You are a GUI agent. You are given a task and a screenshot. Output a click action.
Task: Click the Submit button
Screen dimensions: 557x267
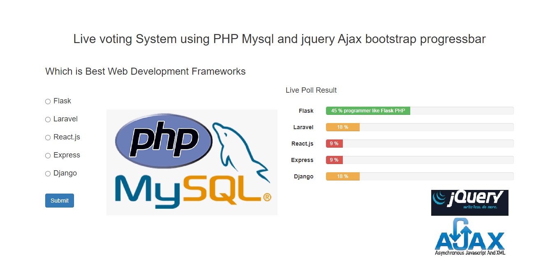[x=59, y=200]
